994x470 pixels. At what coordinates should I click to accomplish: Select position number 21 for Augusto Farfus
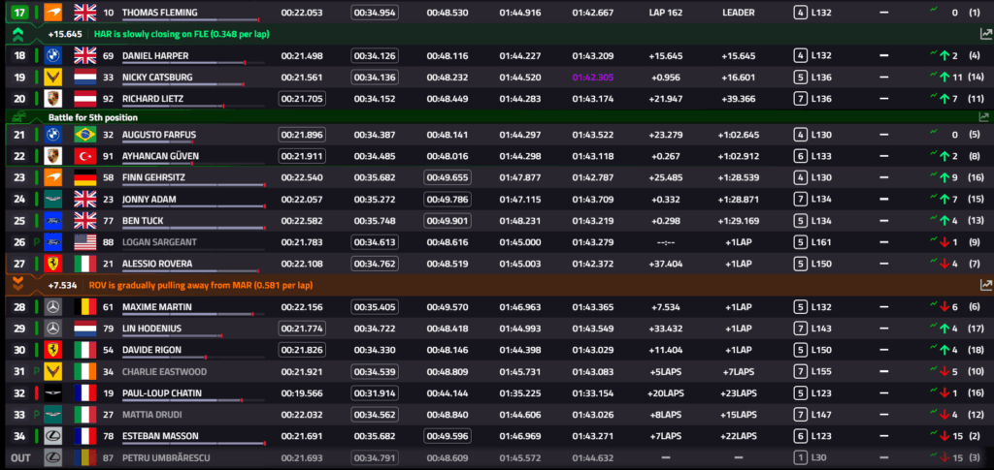tap(19, 135)
